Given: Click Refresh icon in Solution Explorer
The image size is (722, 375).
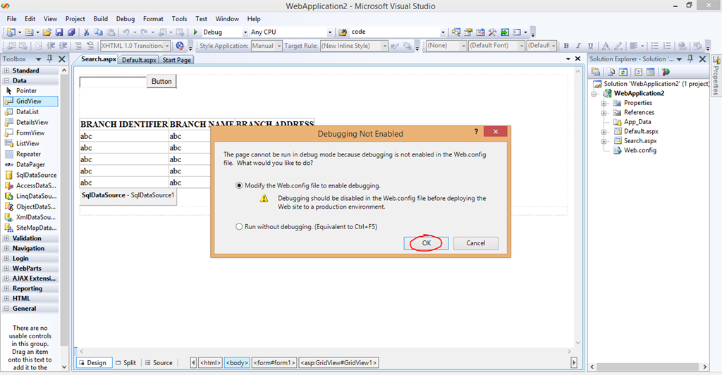Looking at the screenshot, I should pyautogui.click(x=623, y=72).
